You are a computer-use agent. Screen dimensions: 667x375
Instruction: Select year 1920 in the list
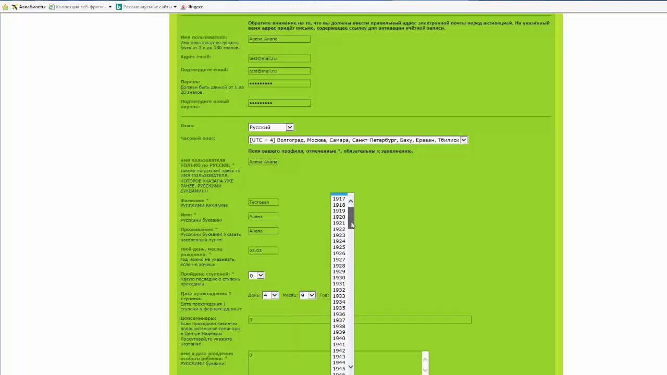click(339, 217)
